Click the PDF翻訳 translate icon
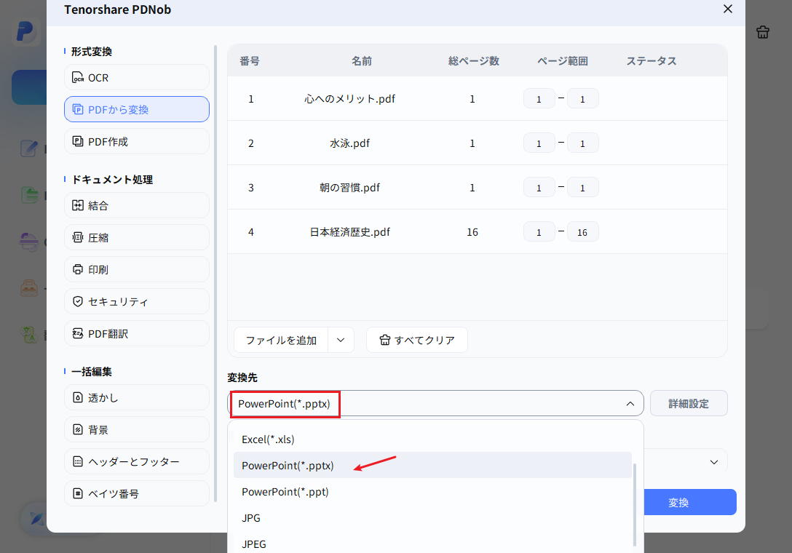Viewport: 792px width, 553px height. (78, 333)
